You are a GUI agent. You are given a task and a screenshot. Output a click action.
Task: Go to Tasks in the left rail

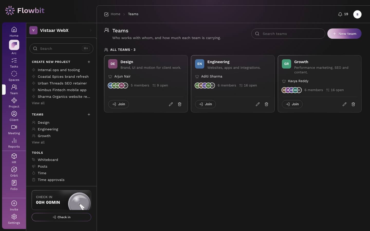click(14, 63)
